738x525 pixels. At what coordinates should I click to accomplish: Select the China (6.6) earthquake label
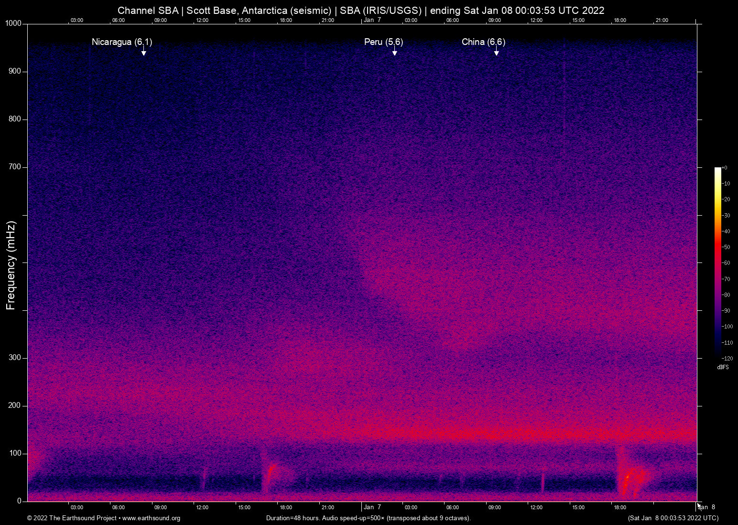click(483, 42)
